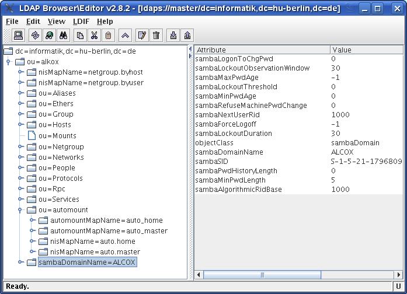Open the View menu
The width and height of the screenshot is (407, 294).
pos(57,22)
